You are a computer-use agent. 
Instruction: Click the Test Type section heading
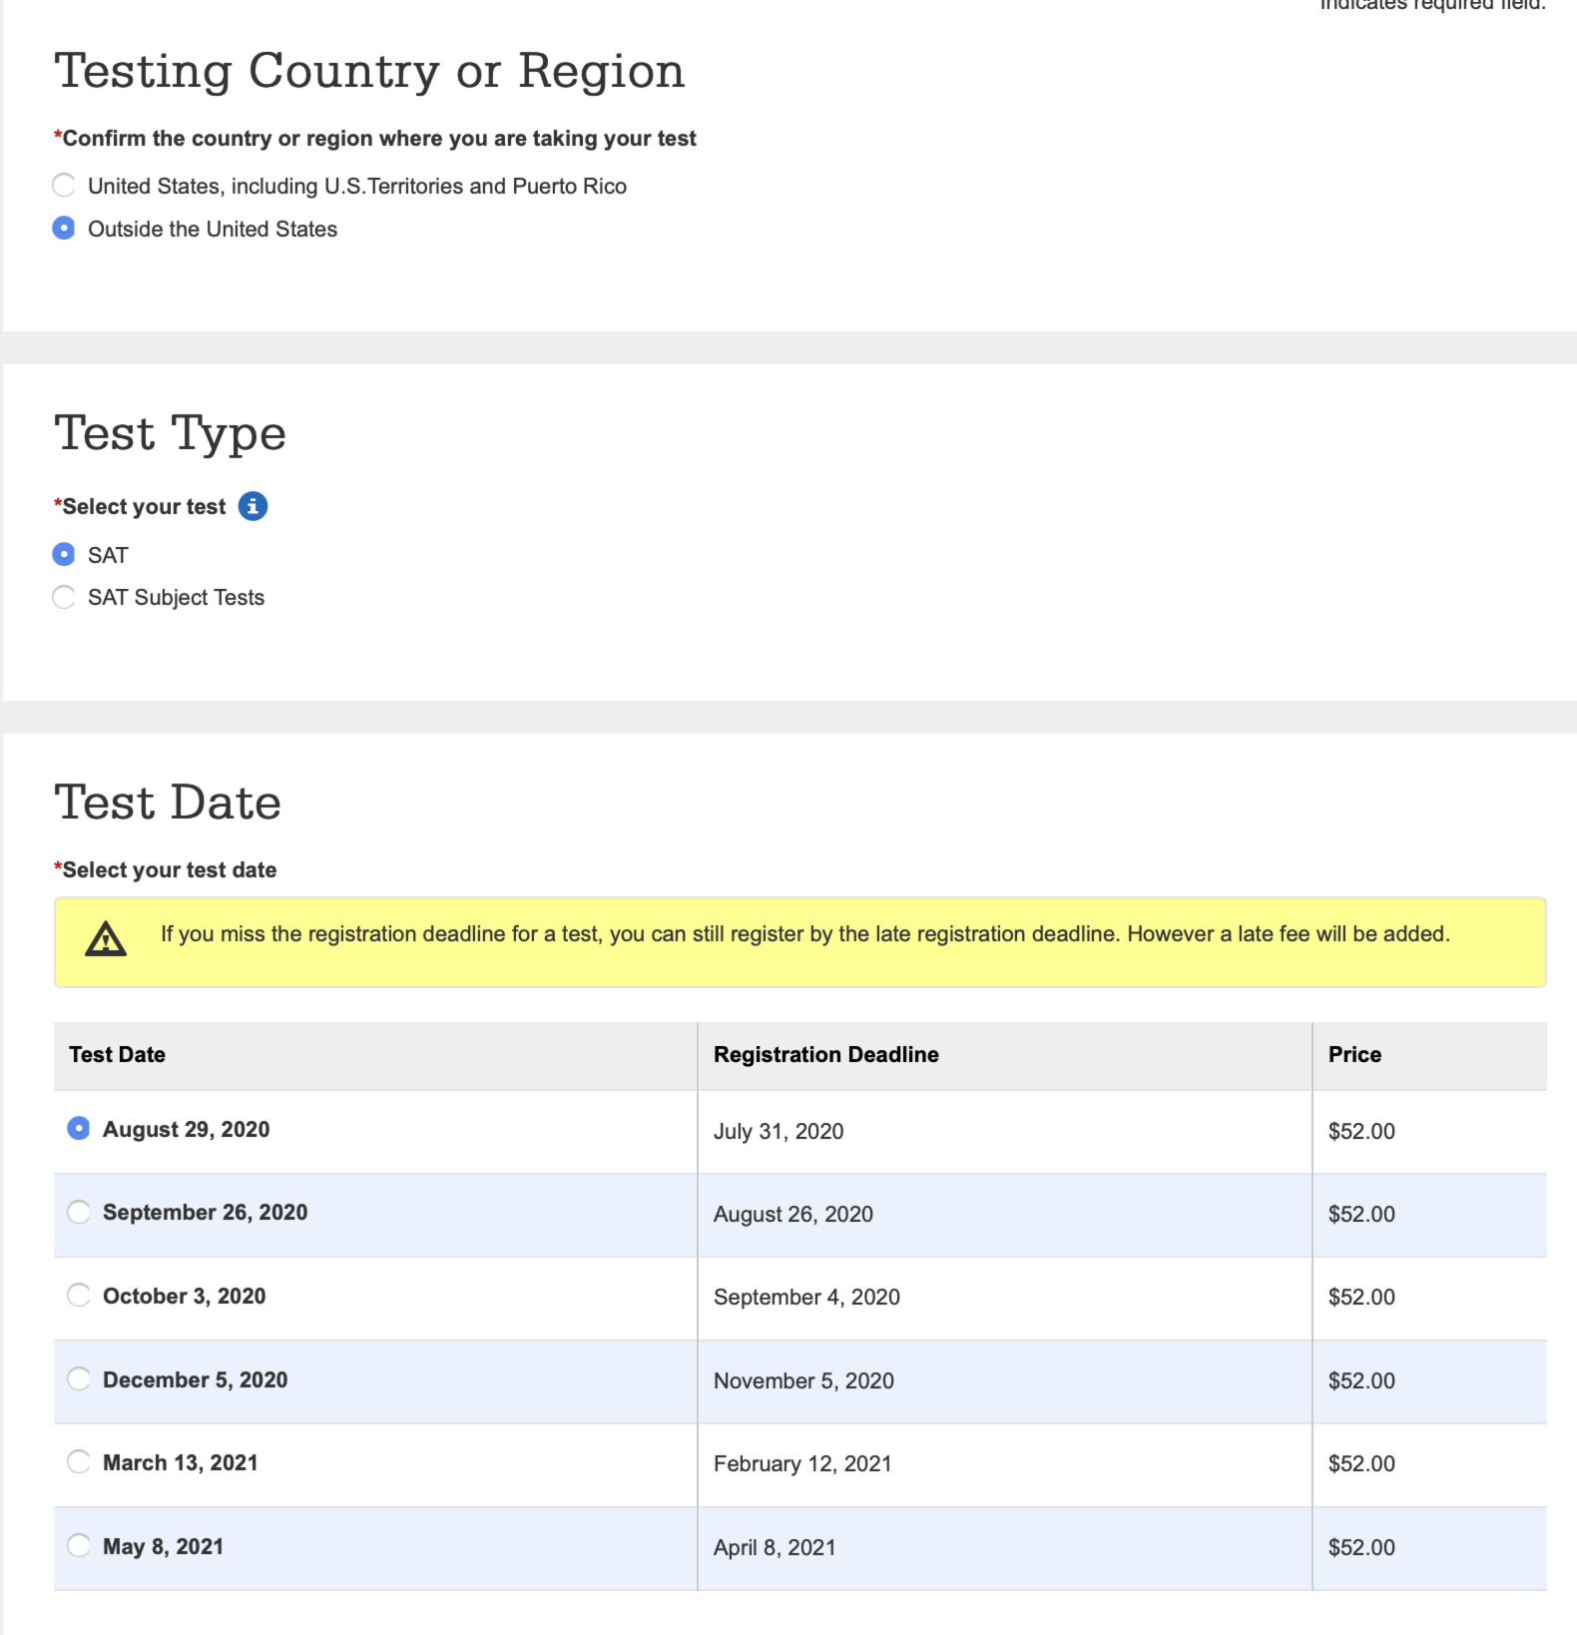171,433
